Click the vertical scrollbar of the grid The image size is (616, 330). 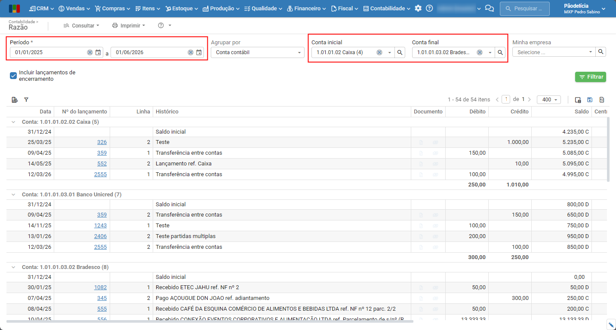pos(608,150)
